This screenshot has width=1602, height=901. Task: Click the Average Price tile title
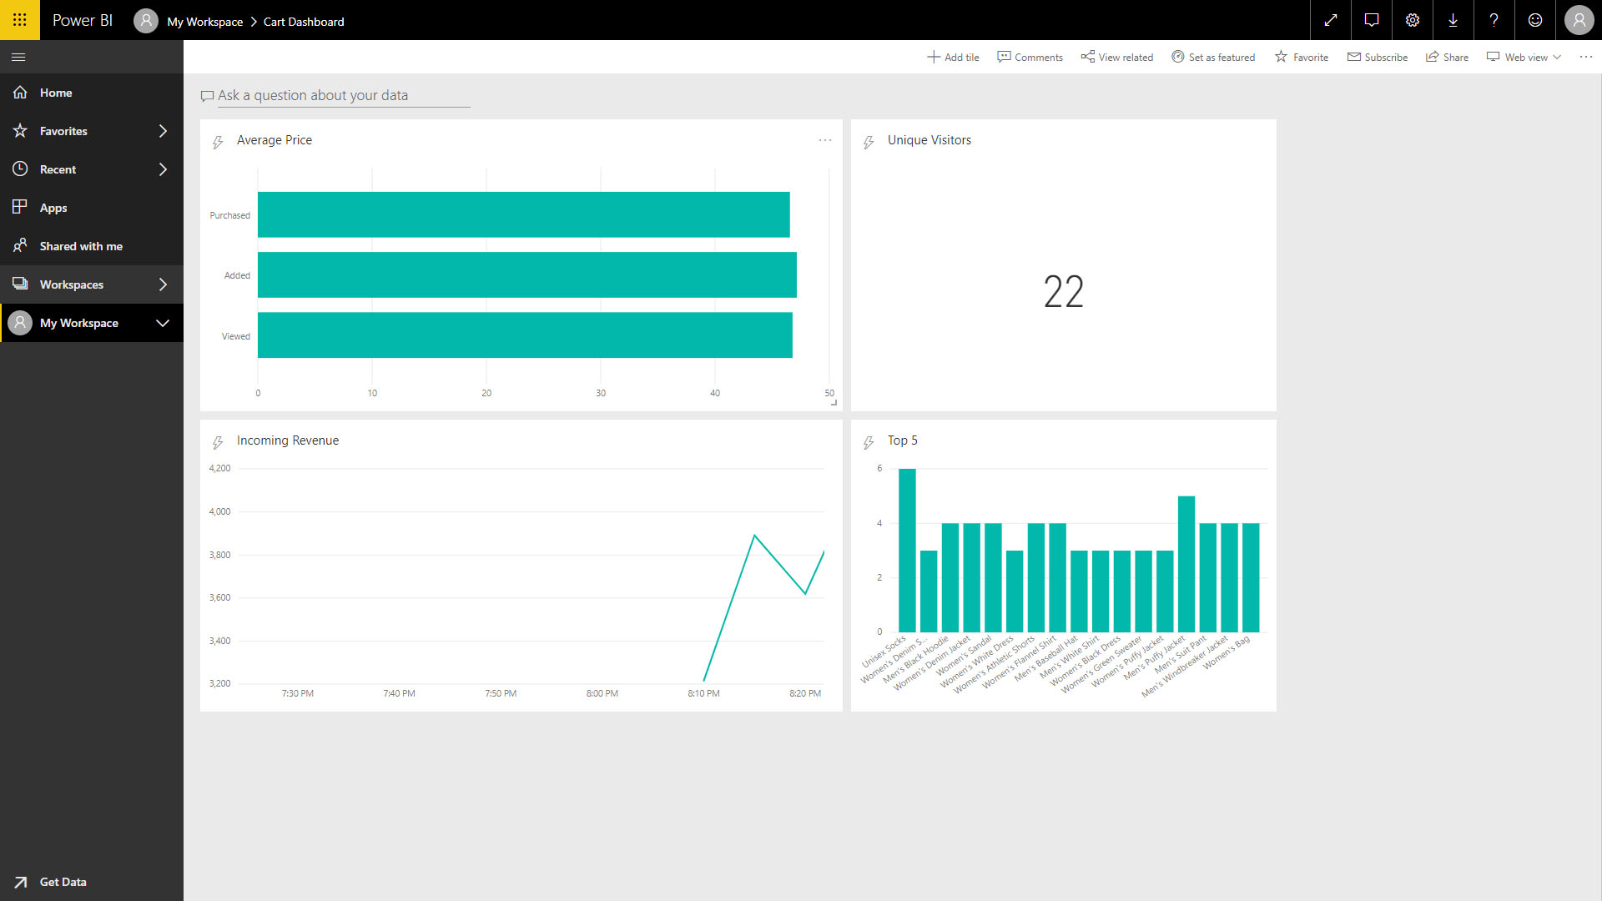tap(275, 140)
